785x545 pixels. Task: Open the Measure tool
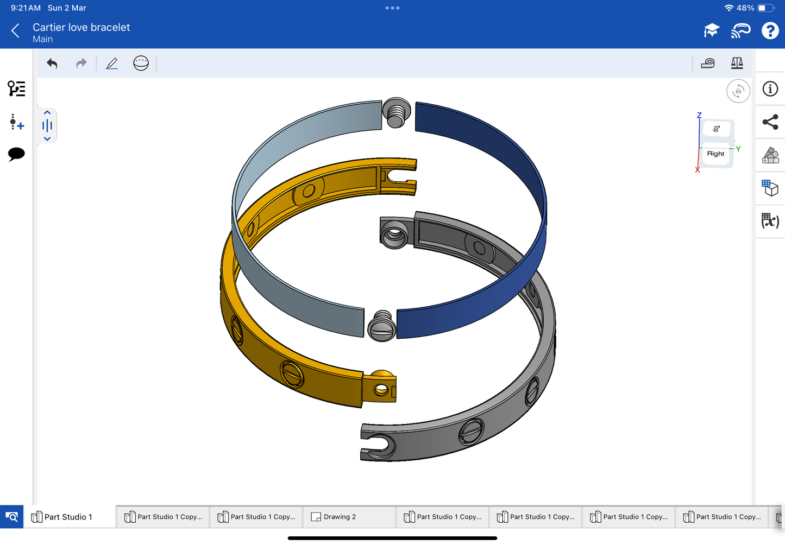[x=708, y=64]
